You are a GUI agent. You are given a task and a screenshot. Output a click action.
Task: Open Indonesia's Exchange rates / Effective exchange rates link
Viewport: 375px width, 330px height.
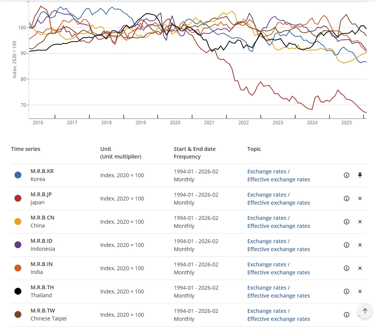click(278, 245)
